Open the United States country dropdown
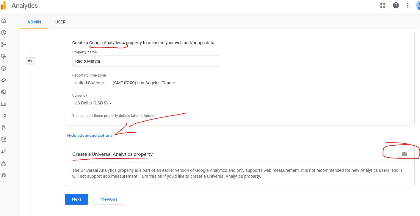 tap(89, 83)
